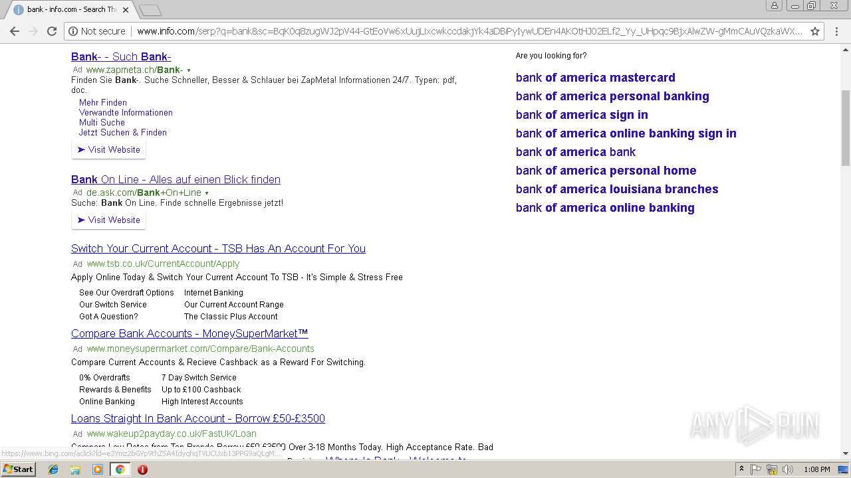This screenshot has height=478, width=851.
Task: Open 'Got A Question?' sitelink
Action: (108, 317)
